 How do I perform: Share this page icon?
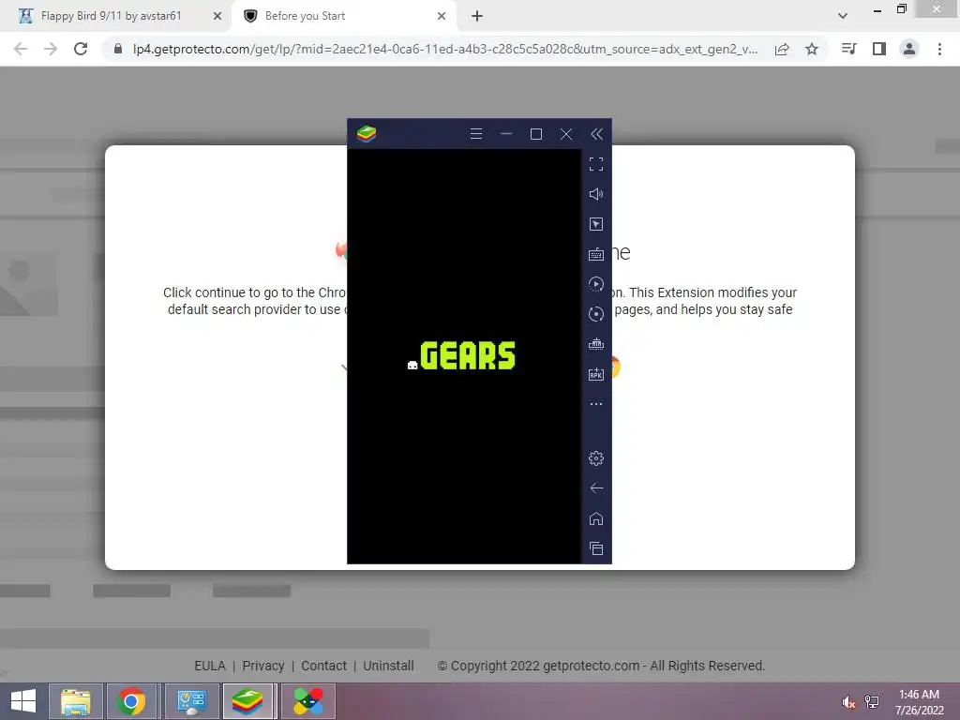tap(782, 49)
